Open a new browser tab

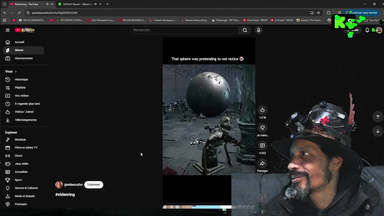pyautogui.click(x=107, y=4)
